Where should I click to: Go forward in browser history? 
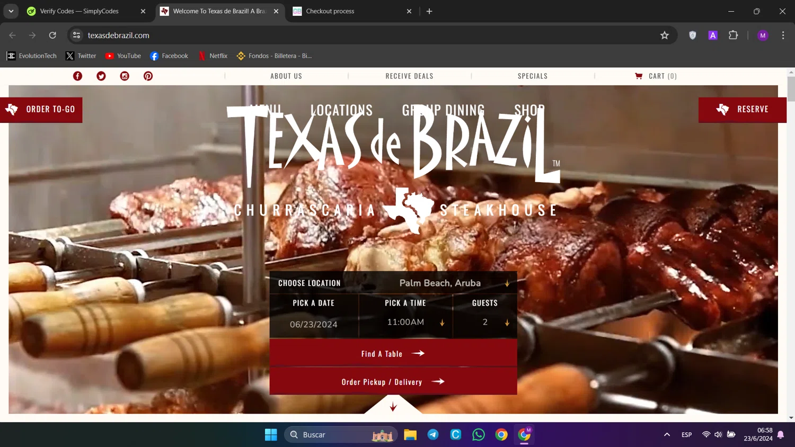point(32,35)
